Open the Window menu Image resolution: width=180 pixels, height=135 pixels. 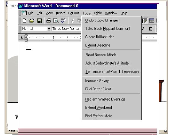(111, 13)
